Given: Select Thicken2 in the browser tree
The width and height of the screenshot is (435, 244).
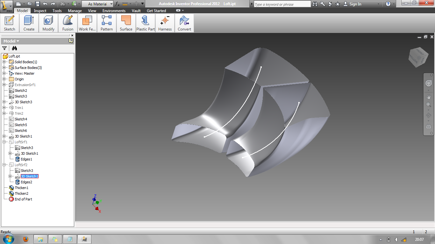Looking at the screenshot, I should [22, 193].
